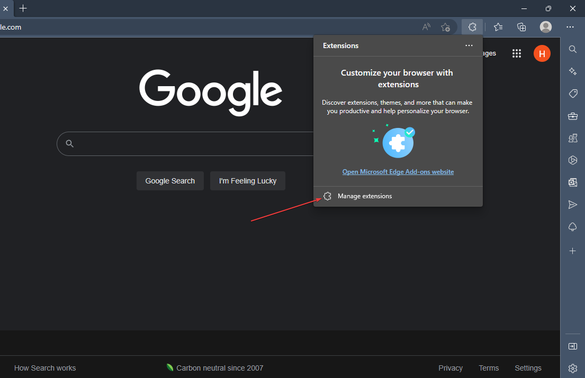This screenshot has width=585, height=378.
Task: Click Manage extensions
Action: (398, 196)
